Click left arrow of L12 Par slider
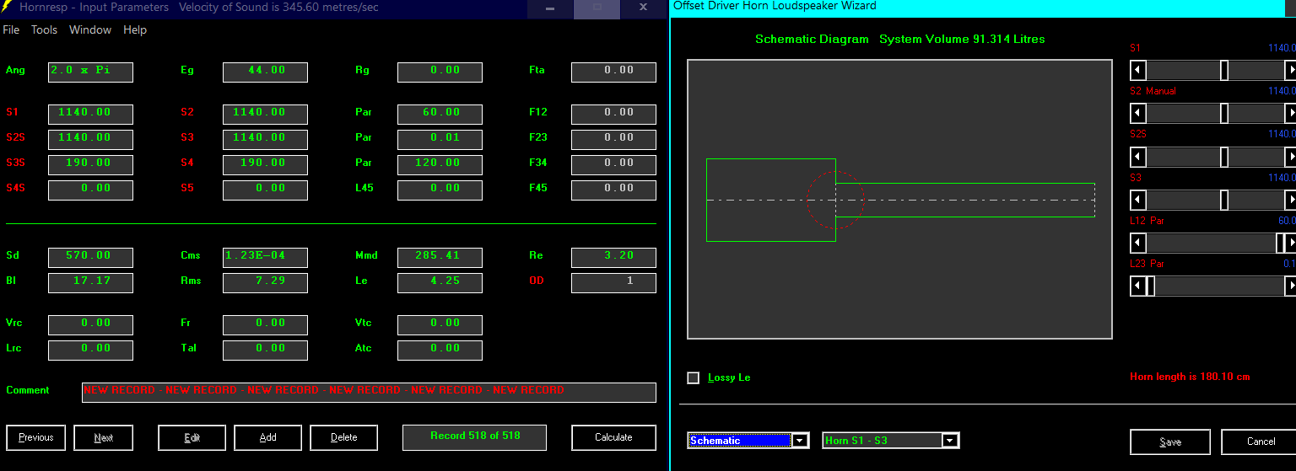This screenshot has width=1296, height=471. click(1138, 243)
